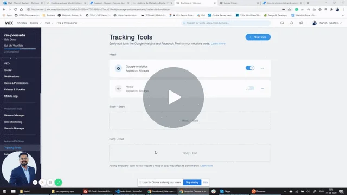The height and width of the screenshot is (195, 347).
Task: Open the Hotjar code snippet icon
Action: [x=118, y=88]
